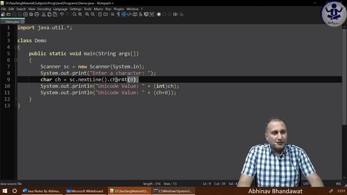Click Run Macro Multiple Times icon
The width and height of the screenshot is (347, 195).
click(176, 15)
